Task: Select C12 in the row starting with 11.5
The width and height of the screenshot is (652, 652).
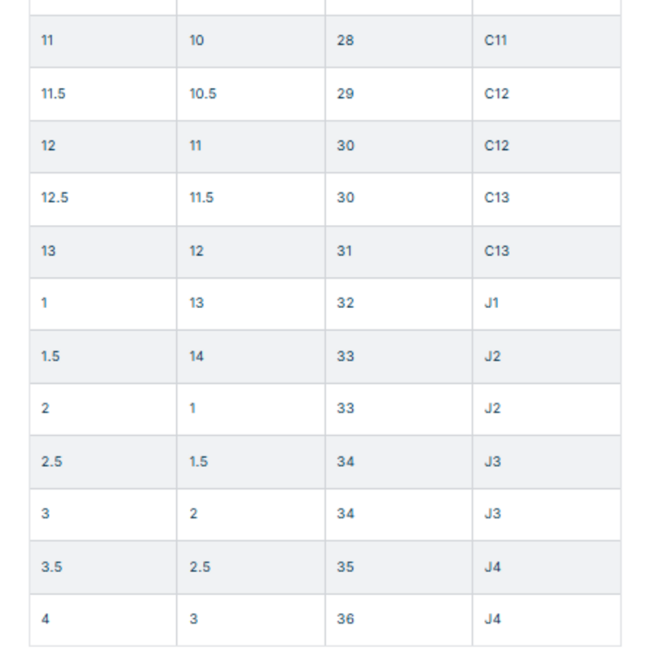Action: 496,94
